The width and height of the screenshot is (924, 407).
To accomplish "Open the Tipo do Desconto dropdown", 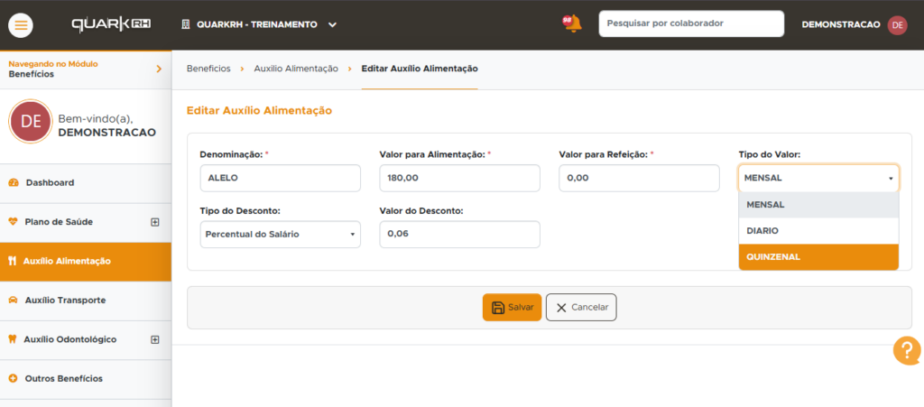I will (281, 235).
